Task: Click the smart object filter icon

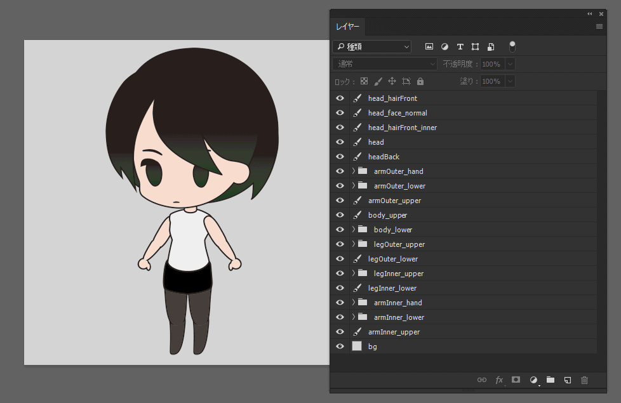Action: click(x=491, y=47)
